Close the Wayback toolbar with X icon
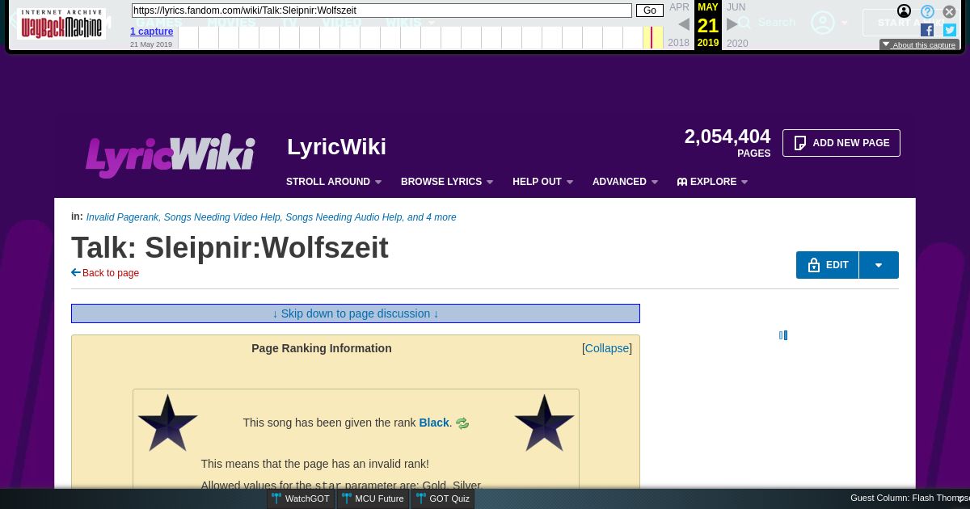 point(950,11)
